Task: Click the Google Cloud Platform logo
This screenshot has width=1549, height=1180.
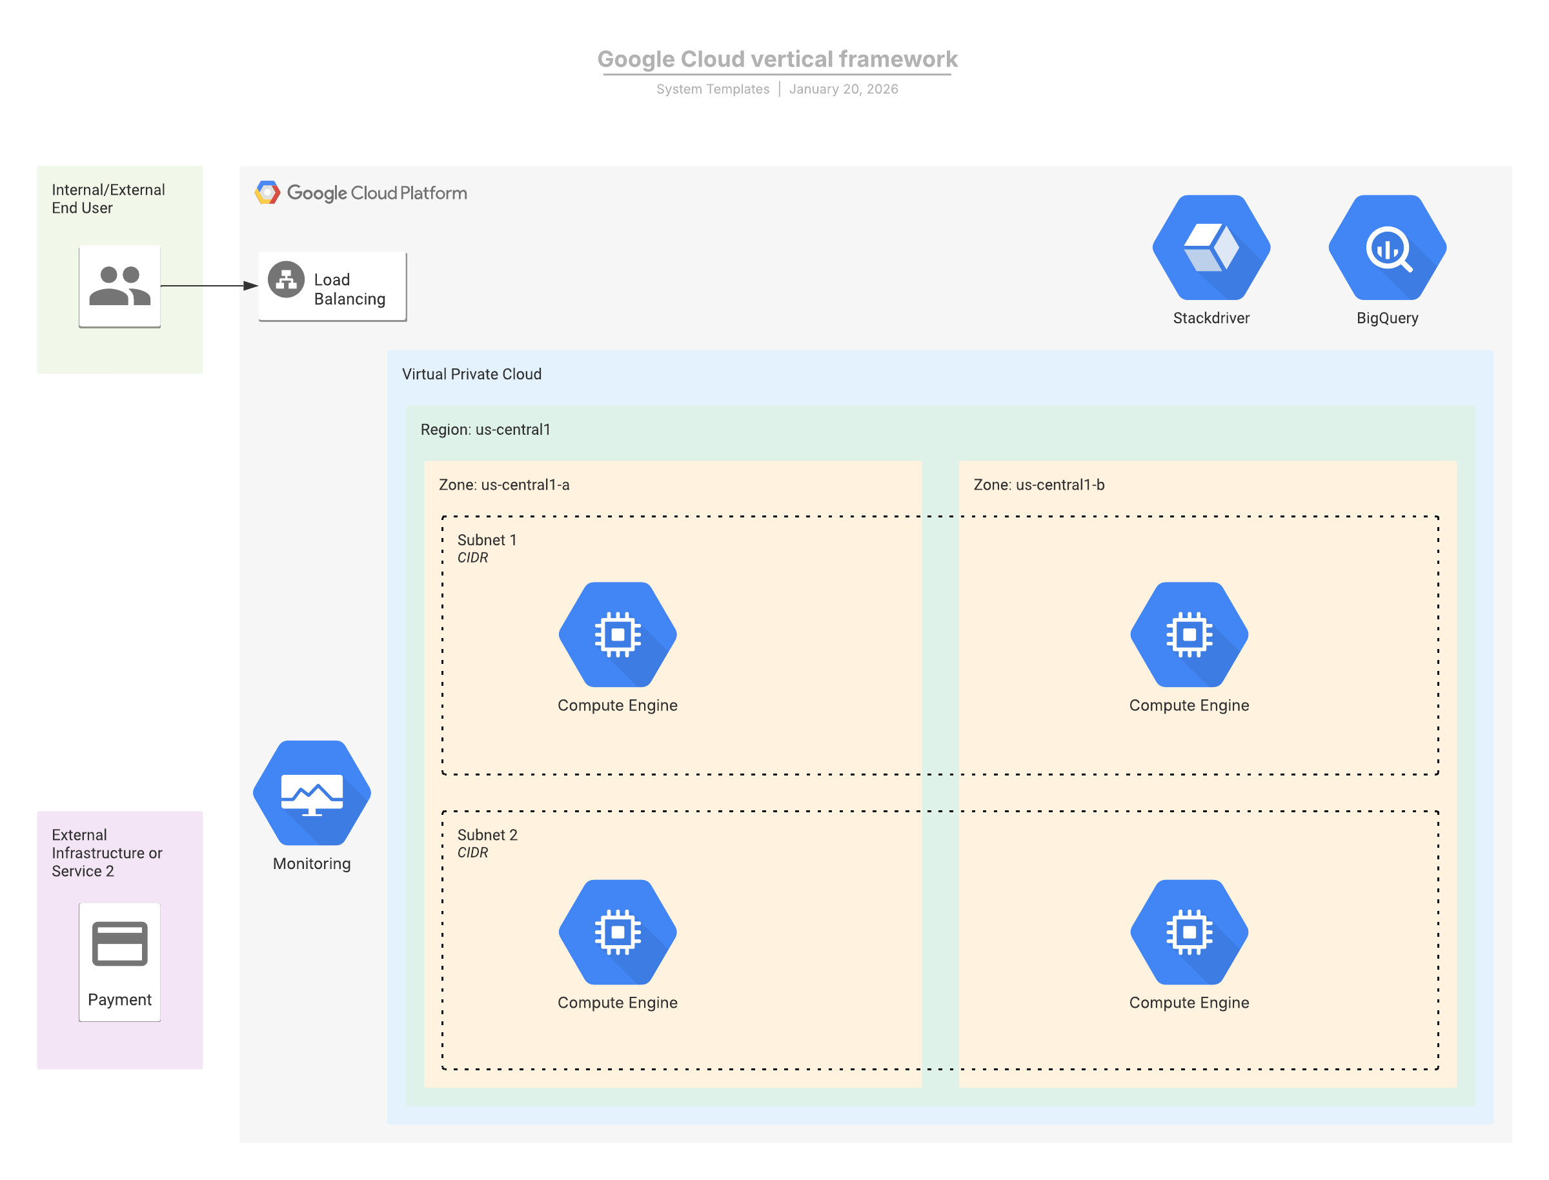Action: point(361,192)
